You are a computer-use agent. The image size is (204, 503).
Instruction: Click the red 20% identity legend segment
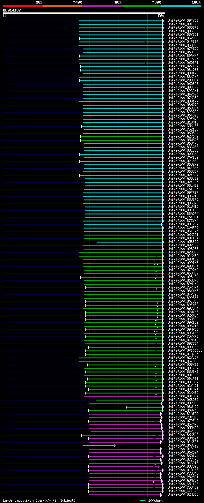23,6
